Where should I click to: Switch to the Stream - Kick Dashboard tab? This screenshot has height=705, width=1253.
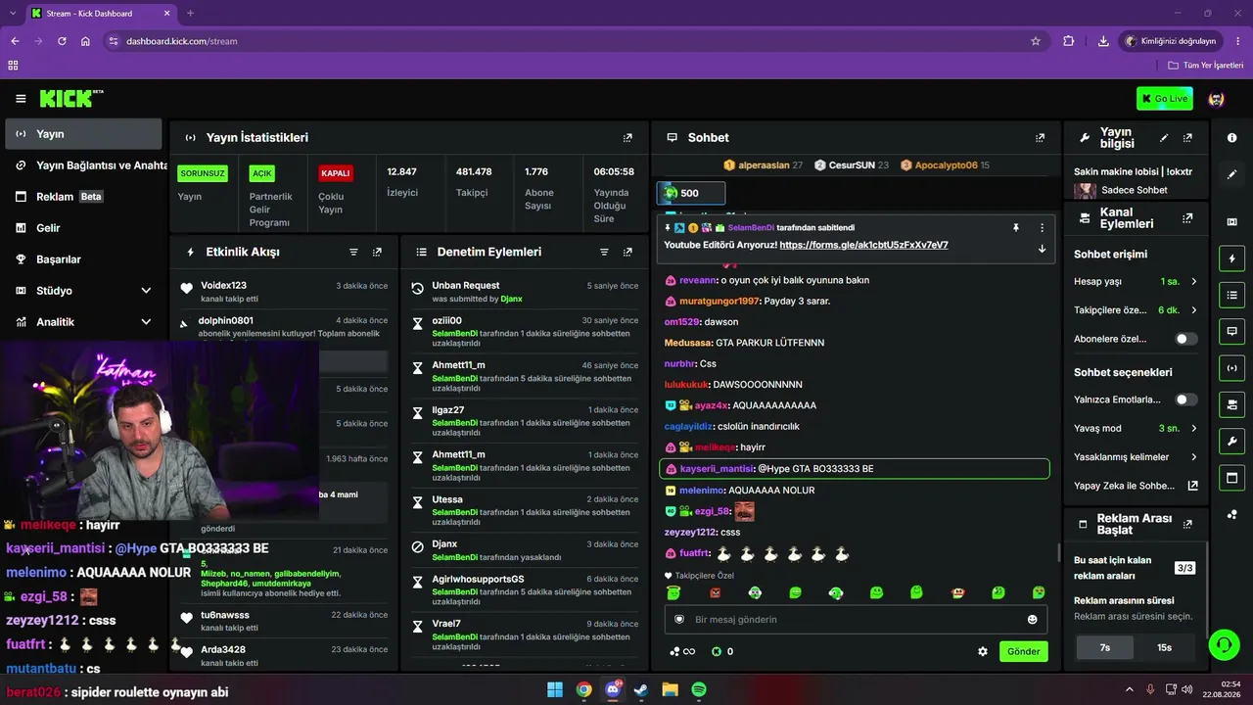point(98,14)
